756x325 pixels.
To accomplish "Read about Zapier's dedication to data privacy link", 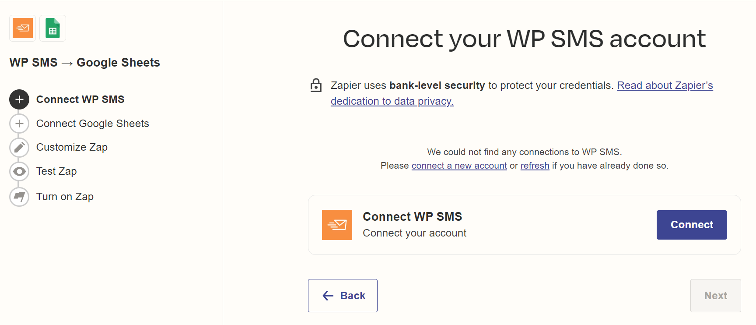I will click(521, 93).
